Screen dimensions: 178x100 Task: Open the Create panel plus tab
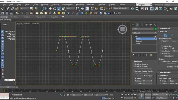[x=133, y=25]
